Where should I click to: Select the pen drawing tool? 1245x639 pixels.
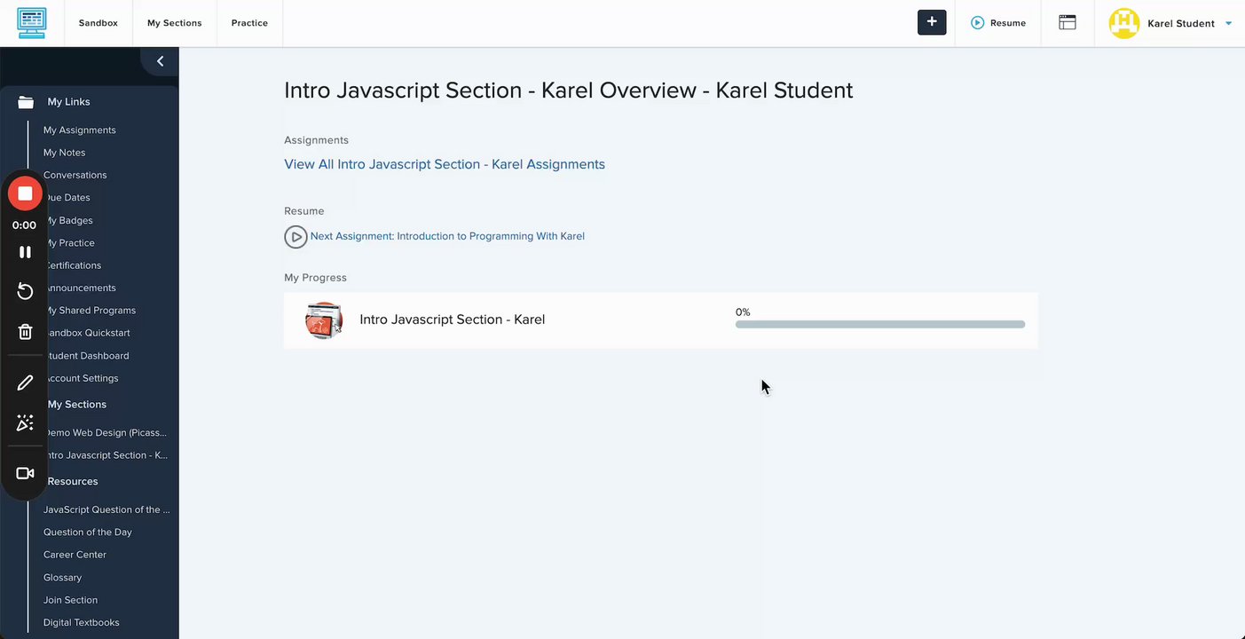click(x=25, y=383)
